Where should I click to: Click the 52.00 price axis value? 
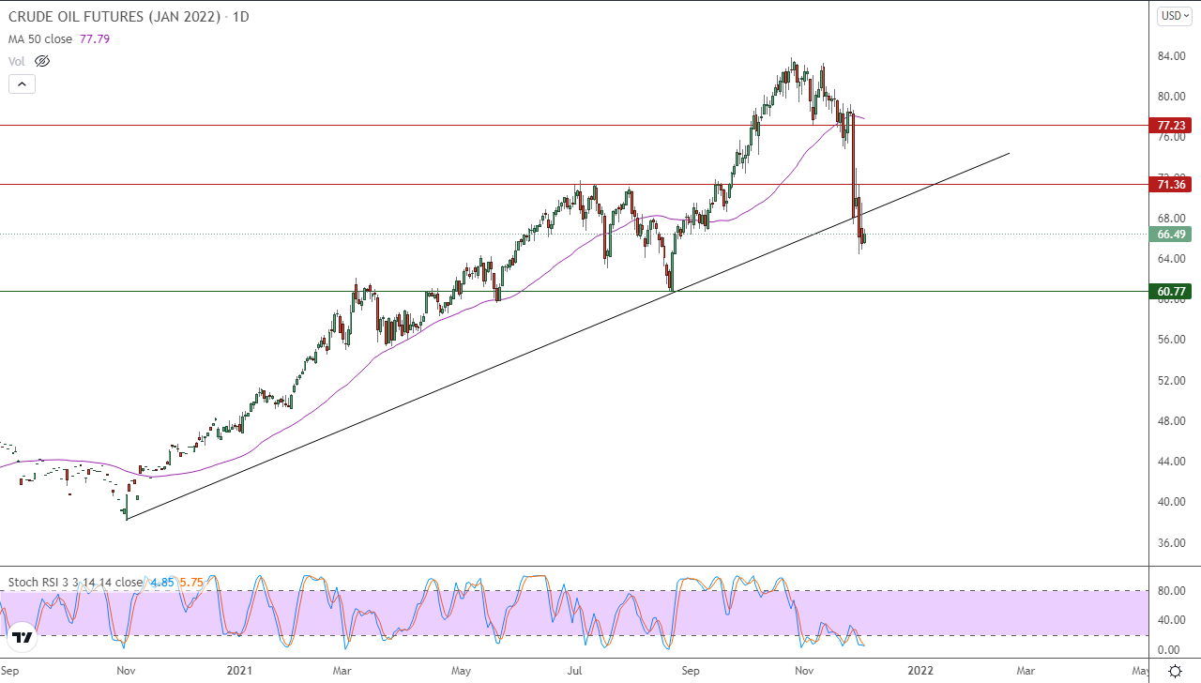point(1170,380)
